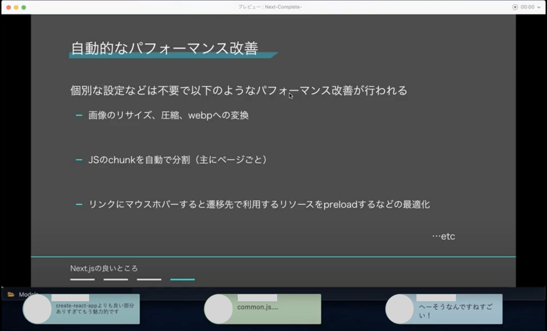This screenshot has height=331, width=547.
Task: Open the folder icon next to Models
Action: [x=11, y=294]
